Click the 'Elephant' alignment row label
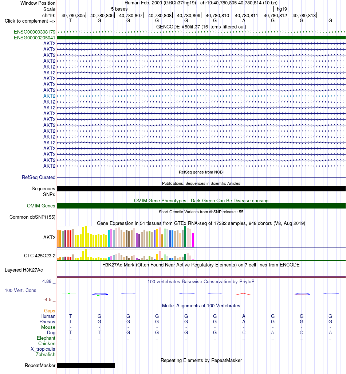This screenshot has width=346, height=374. click(x=46, y=338)
